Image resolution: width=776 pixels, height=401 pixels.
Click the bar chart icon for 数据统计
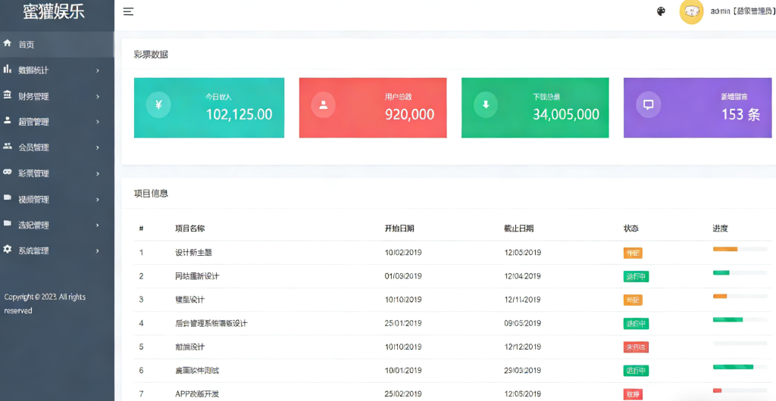[8, 70]
